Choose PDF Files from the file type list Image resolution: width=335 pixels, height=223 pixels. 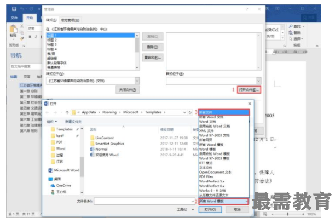(206, 176)
